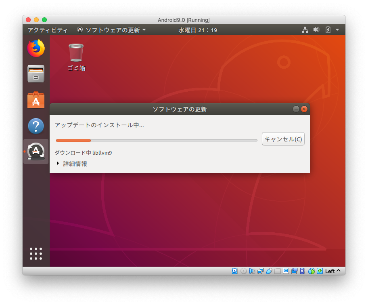Click VirtualBox keyboard capture arrow icon
Image resolution: width=368 pixels, height=305 pixels.
tap(320, 271)
